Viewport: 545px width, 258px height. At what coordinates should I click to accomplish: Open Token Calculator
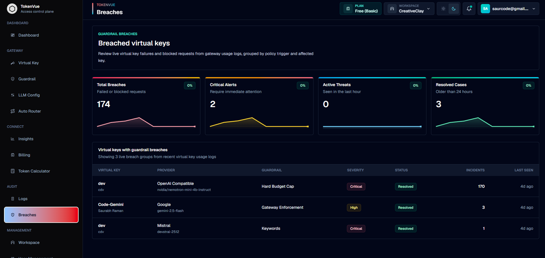41,171
